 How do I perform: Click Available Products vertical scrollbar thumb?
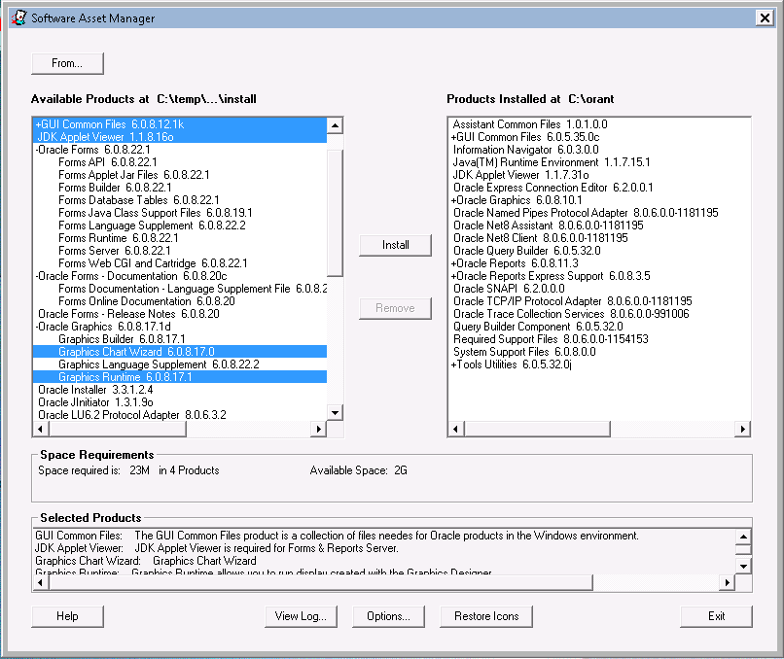335,212
